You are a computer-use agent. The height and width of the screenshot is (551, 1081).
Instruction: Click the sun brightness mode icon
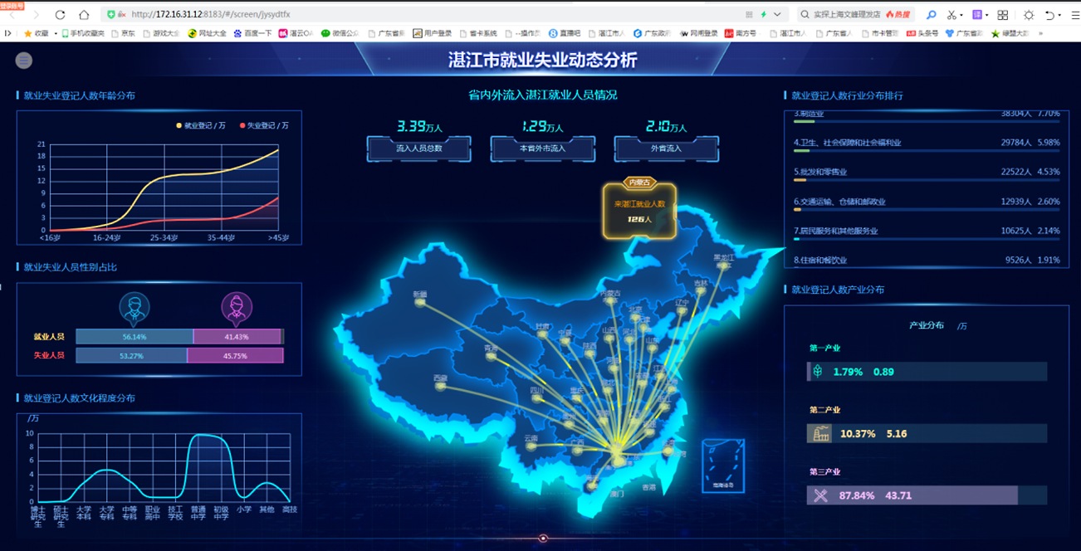tap(1029, 15)
